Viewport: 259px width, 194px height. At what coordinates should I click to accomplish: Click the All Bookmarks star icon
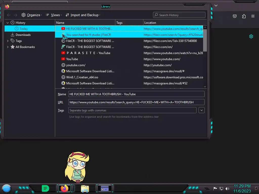pos(13,47)
